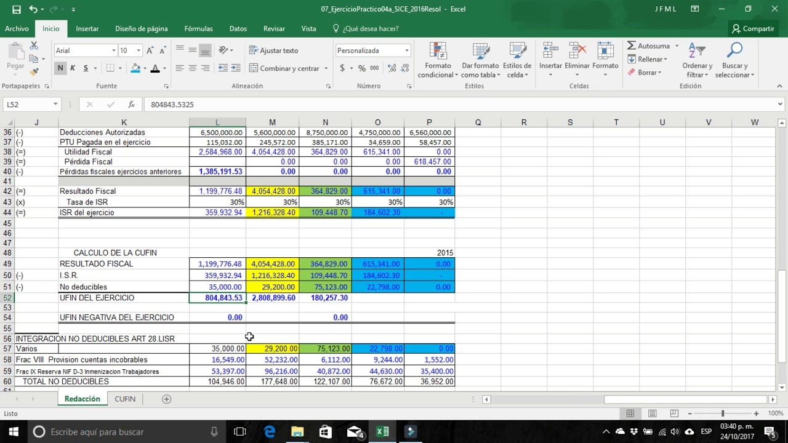Click the text orientation icon
788x443 pixels.
coord(223,50)
